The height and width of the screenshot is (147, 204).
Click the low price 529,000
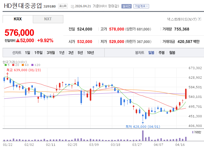pos(117,42)
